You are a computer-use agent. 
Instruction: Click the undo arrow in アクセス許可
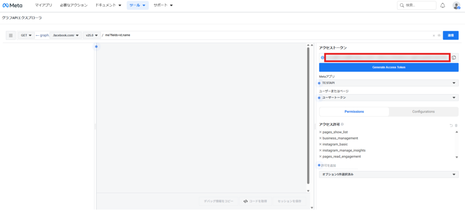tap(451, 125)
